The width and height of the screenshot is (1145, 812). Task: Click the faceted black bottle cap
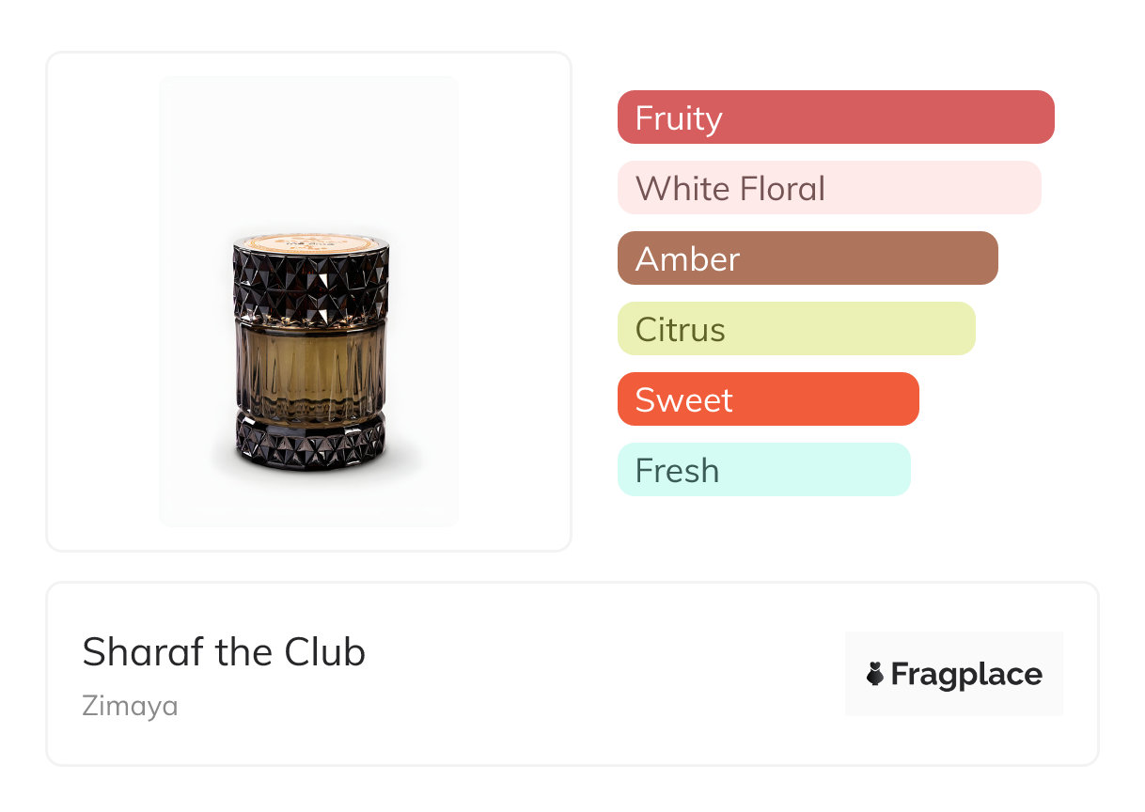tap(309, 282)
